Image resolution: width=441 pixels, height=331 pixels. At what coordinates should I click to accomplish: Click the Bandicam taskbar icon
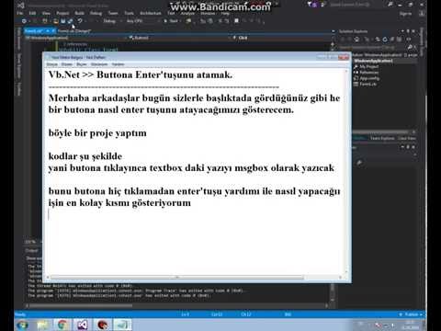(102, 325)
